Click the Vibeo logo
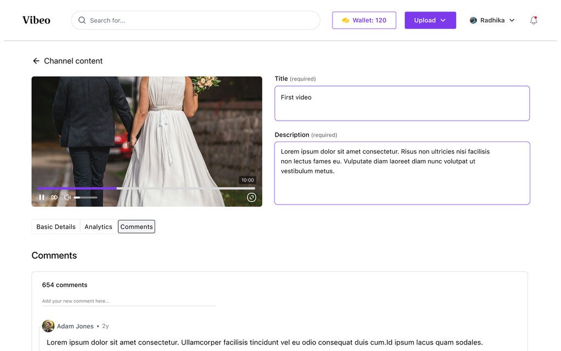The height and width of the screenshot is (351, 561). click(x=37, y=20)
